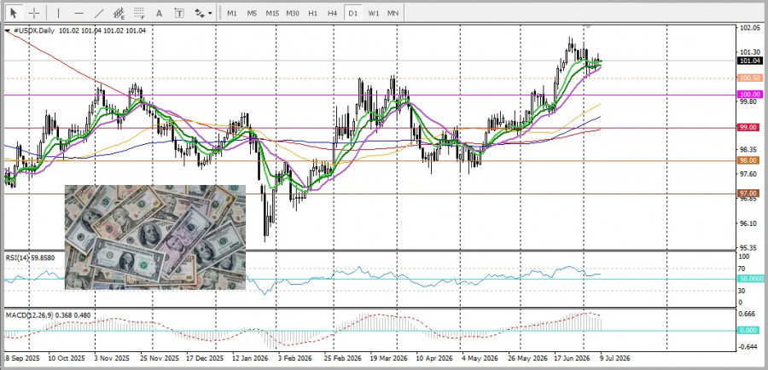The width and height of the screenshot is (768, 370).
Task: Choose the trendline drawing tool
Action: (98, 14)
